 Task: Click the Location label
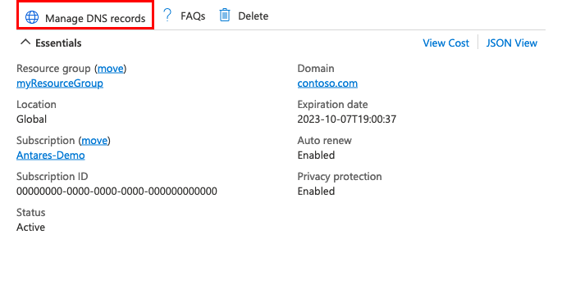coord(36,105)
